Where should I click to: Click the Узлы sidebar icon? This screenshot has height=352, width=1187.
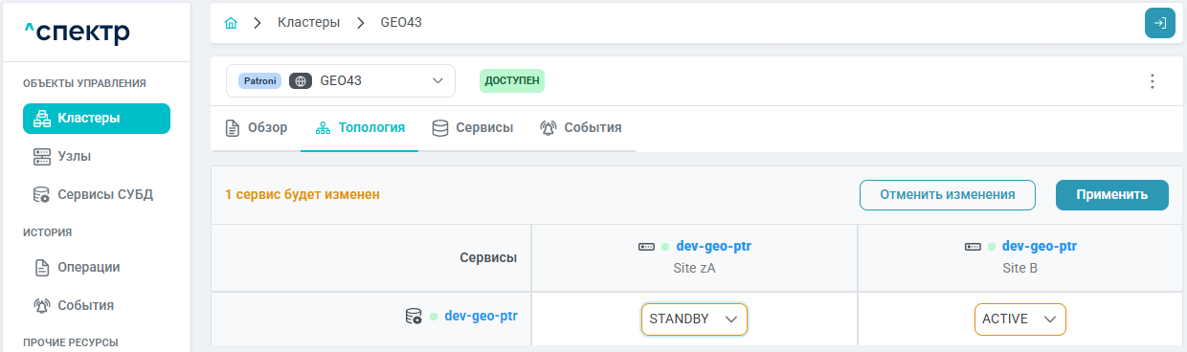pos(41,156)
